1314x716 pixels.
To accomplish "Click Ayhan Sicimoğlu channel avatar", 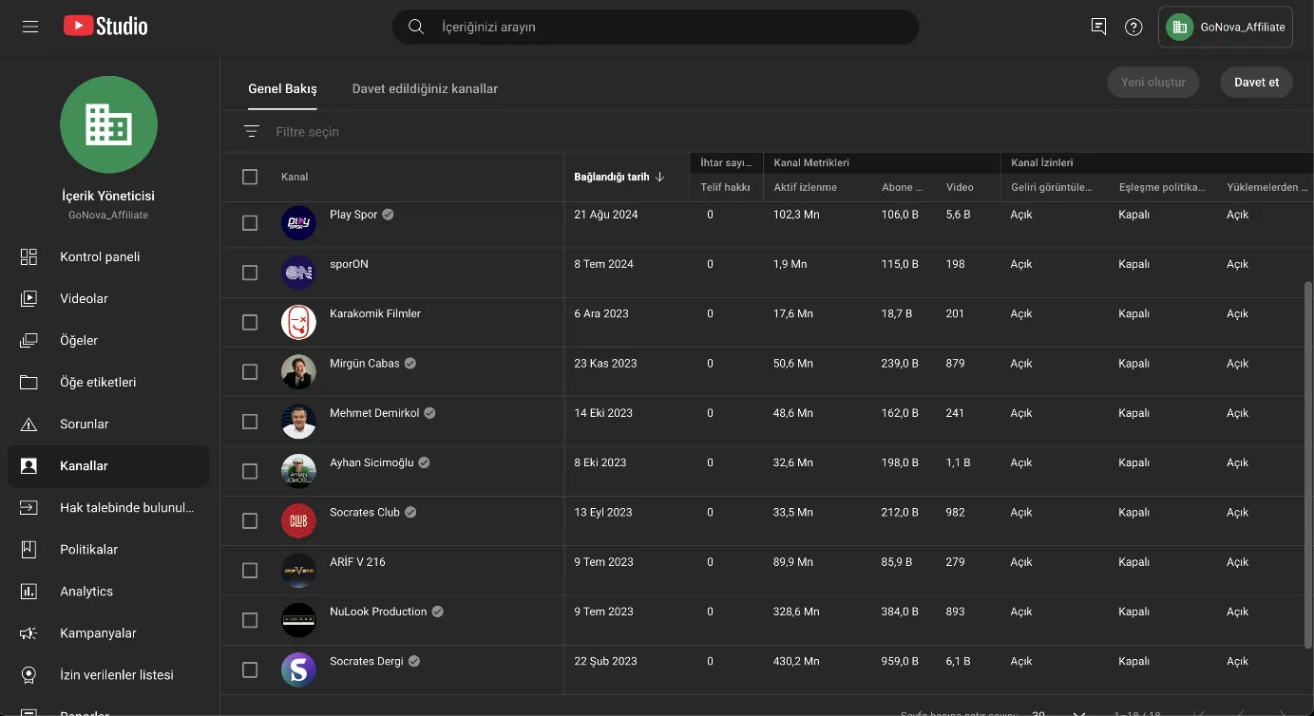I will pyautogui.click(x=298, y=471).
